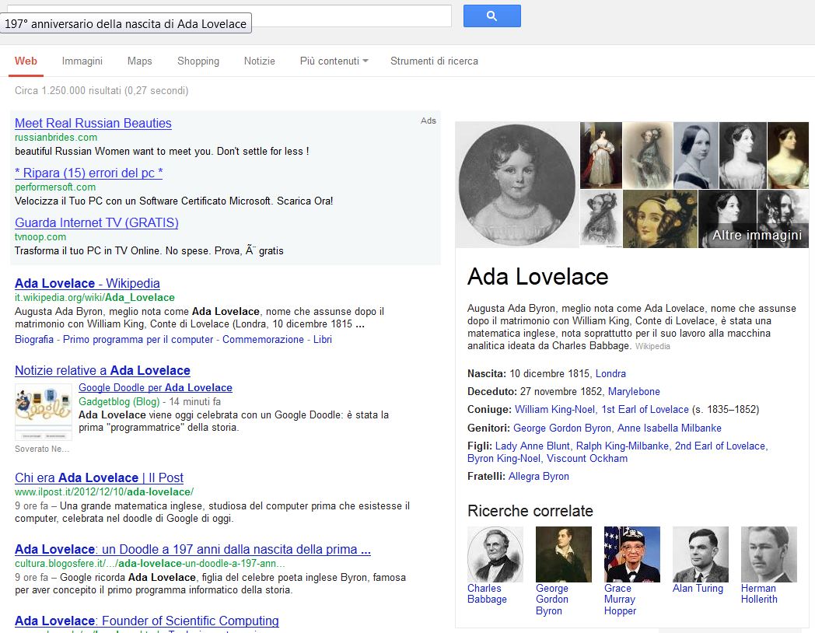
Task: Click the Londra birthplace link
Action: [x=610, y=374]
